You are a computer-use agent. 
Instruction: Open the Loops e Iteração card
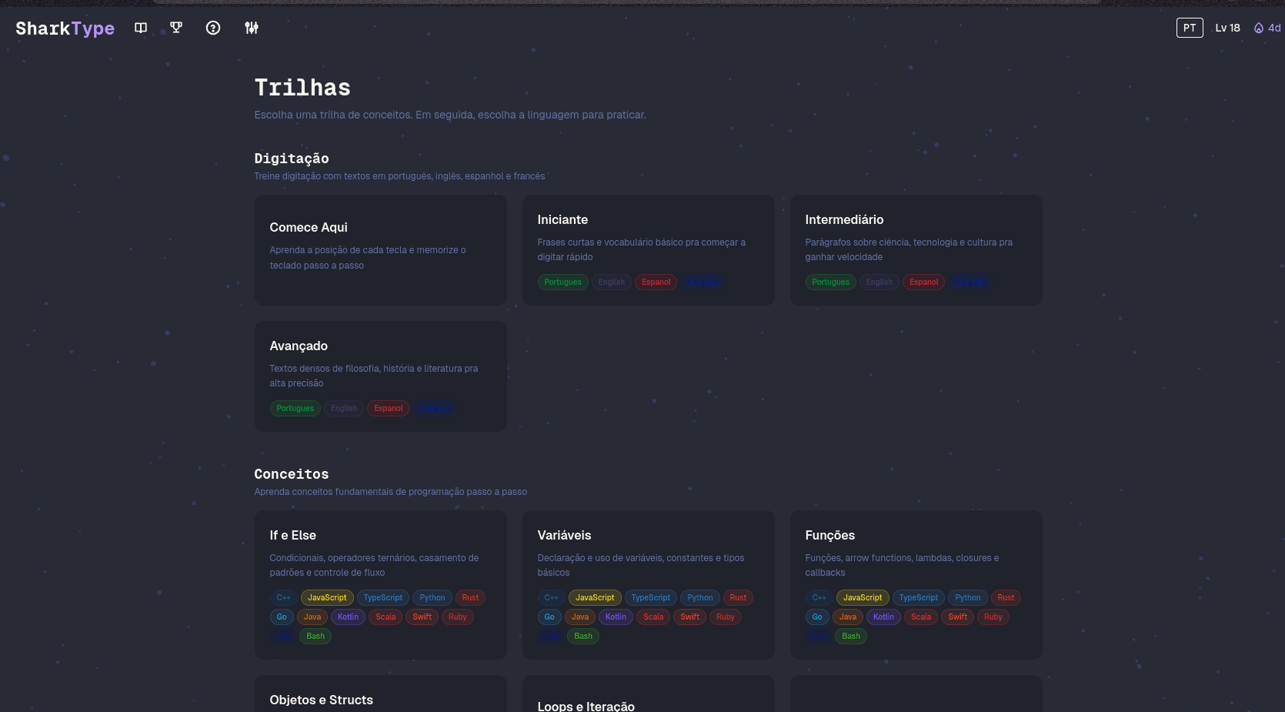tap(648, 699)
